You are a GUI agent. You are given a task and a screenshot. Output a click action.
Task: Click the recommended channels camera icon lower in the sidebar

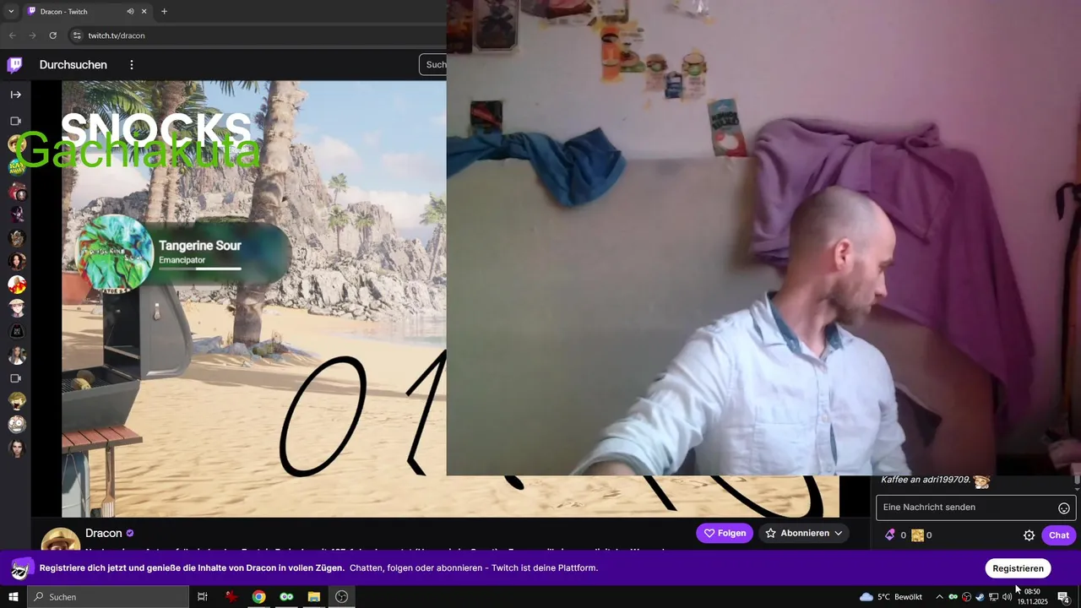pos(15,378)
